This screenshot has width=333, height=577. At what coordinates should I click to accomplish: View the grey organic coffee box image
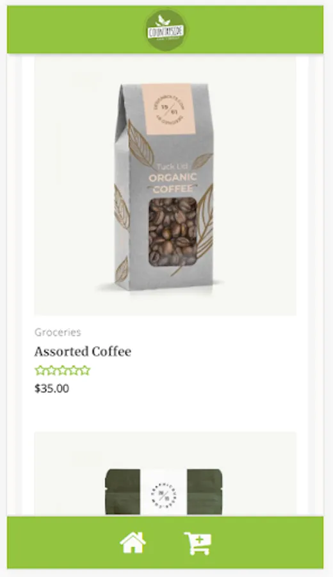165,186
